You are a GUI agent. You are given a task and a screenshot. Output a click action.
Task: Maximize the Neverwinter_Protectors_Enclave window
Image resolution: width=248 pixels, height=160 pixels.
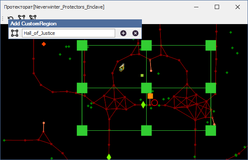pos(217,7)
